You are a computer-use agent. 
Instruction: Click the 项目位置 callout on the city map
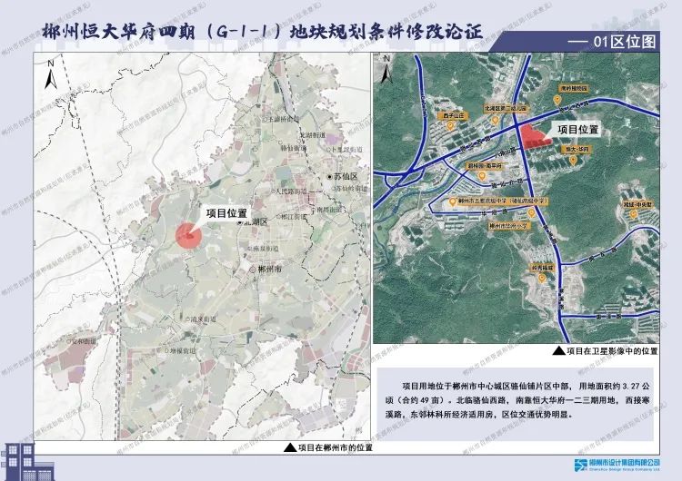coord(226,213)
